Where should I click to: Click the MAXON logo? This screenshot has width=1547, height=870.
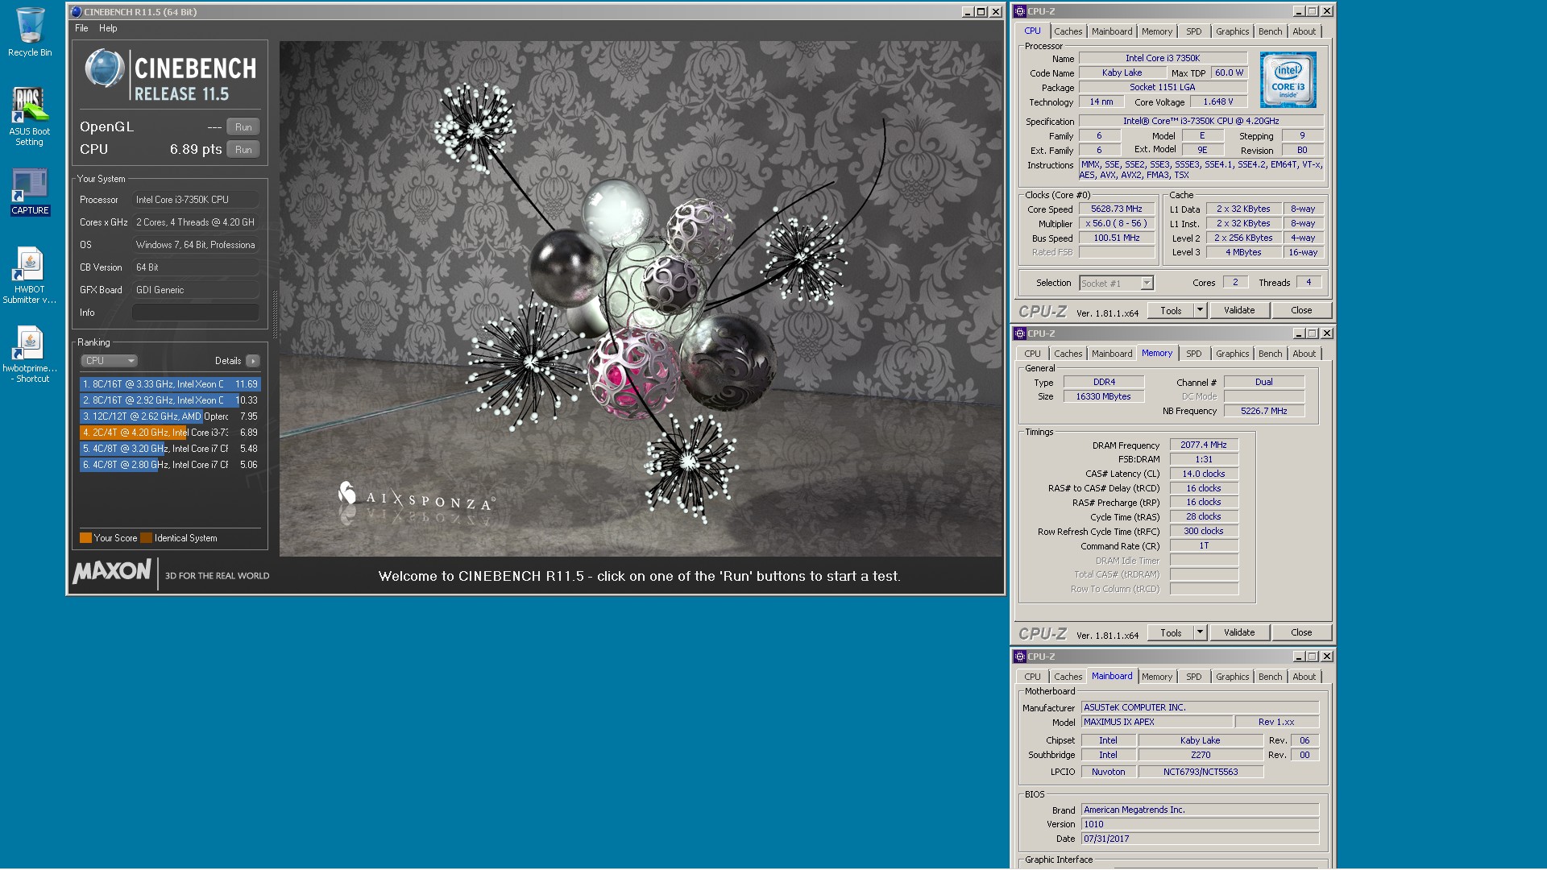click(x=112, y=571)
